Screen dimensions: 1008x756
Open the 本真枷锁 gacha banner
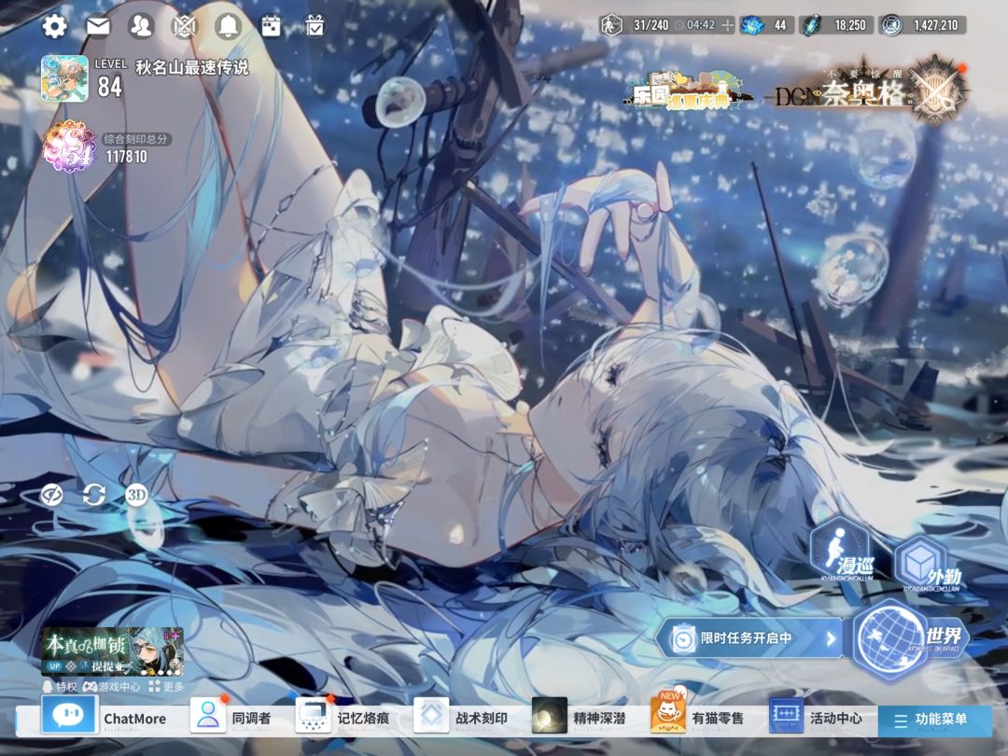[113, 651]
